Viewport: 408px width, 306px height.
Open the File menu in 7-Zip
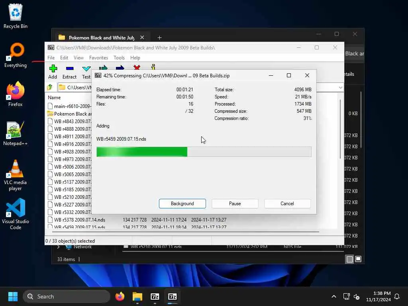(x=51, y=57)
